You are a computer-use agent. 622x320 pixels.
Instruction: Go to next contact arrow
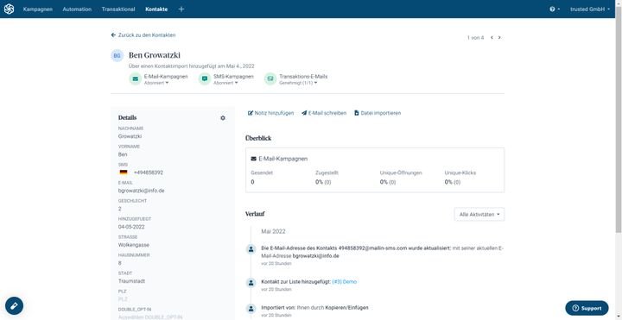(x=499, y=38)
